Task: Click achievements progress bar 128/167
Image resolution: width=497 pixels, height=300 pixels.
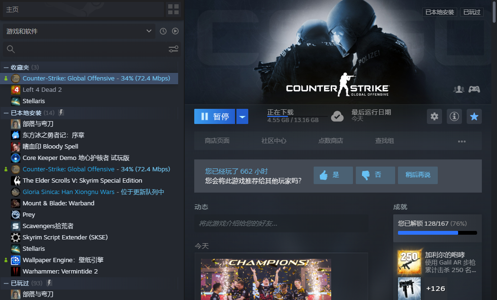Action: (x=437, y=233)
